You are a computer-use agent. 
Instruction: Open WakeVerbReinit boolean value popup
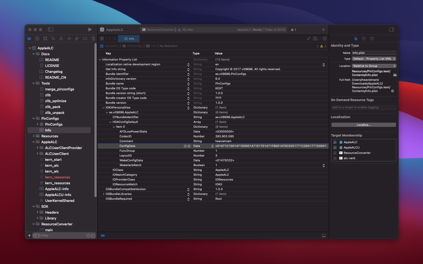click(324, 165)
